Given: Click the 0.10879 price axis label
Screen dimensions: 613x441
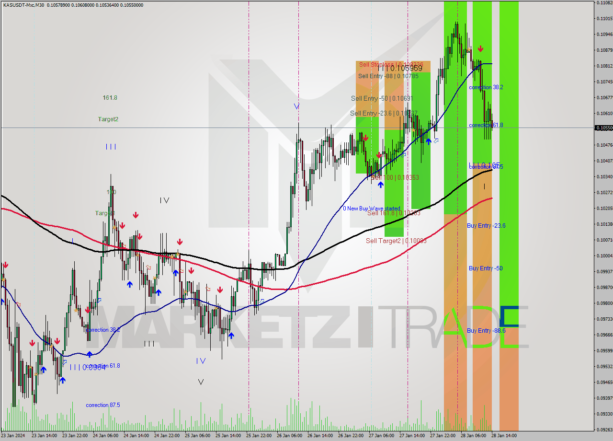Looking at the screenshot, I should click(x=604, y=50).
